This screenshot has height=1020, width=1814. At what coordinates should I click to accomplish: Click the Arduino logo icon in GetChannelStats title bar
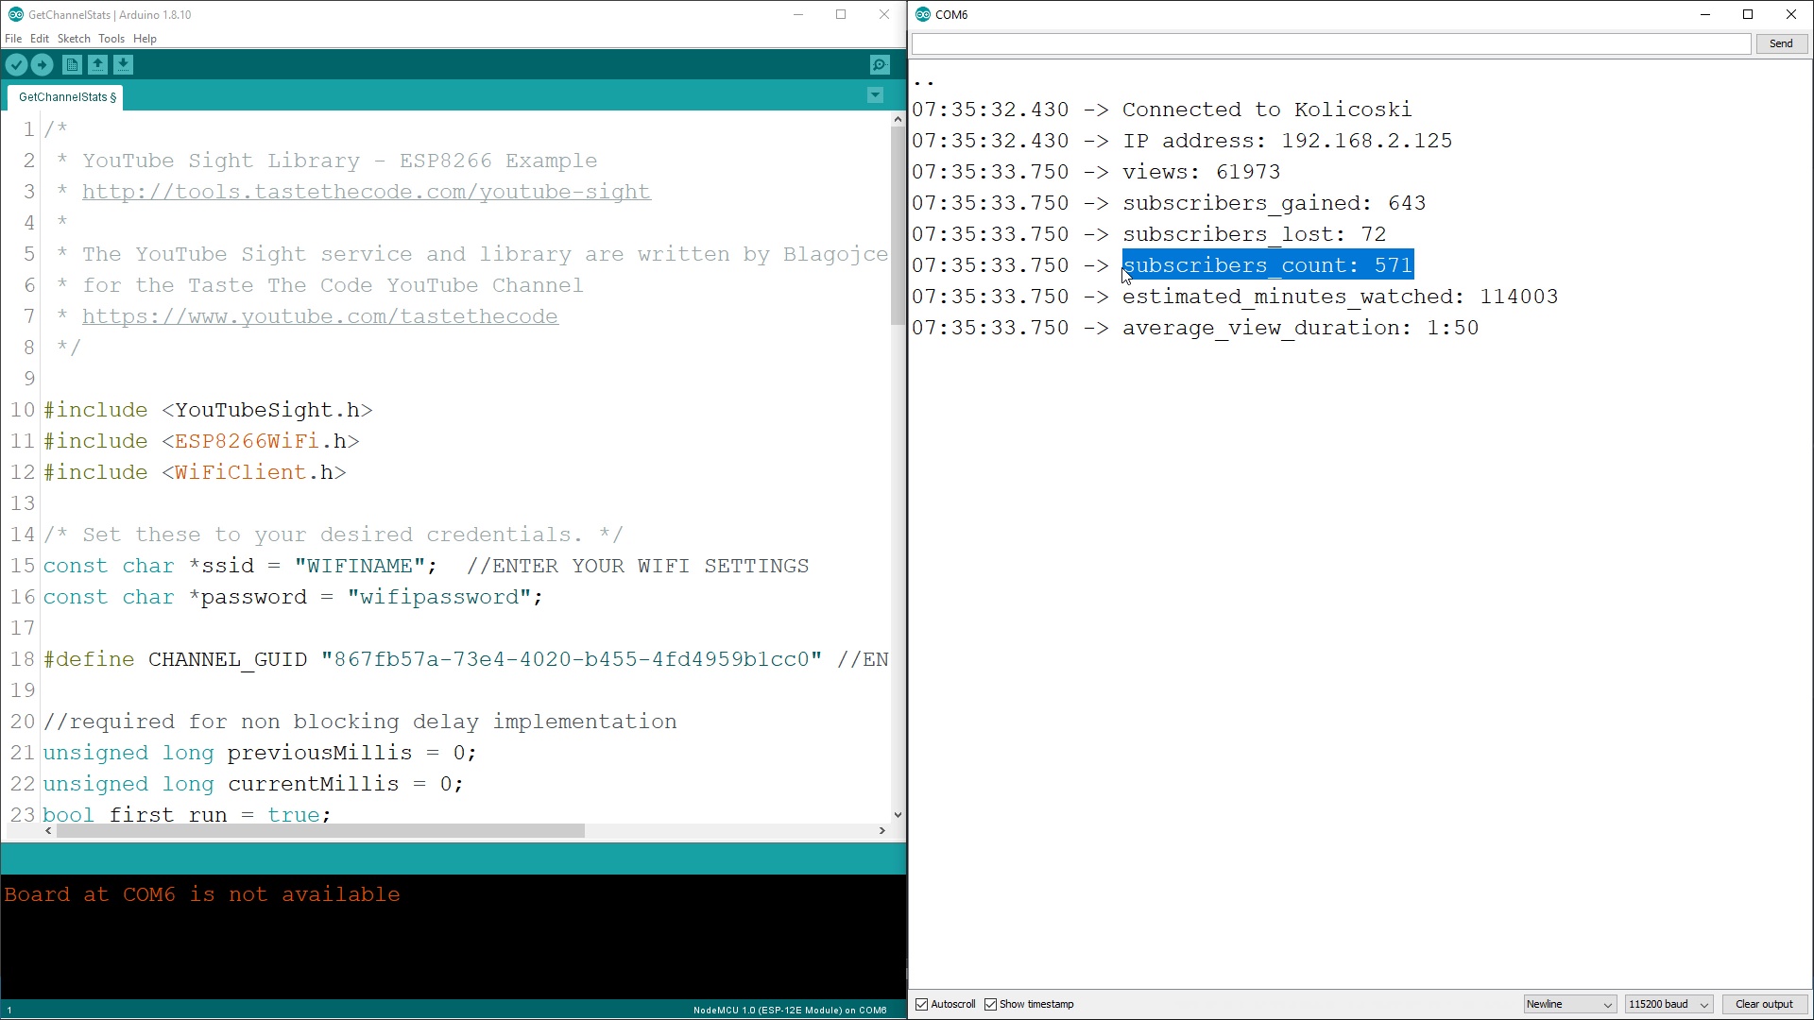pos(15,14)
